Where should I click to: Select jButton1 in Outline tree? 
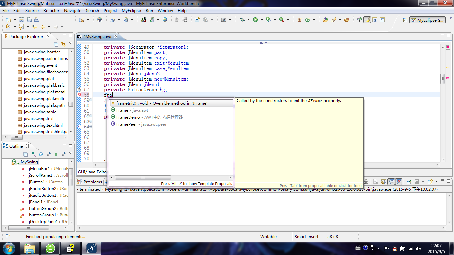(46, 182)
